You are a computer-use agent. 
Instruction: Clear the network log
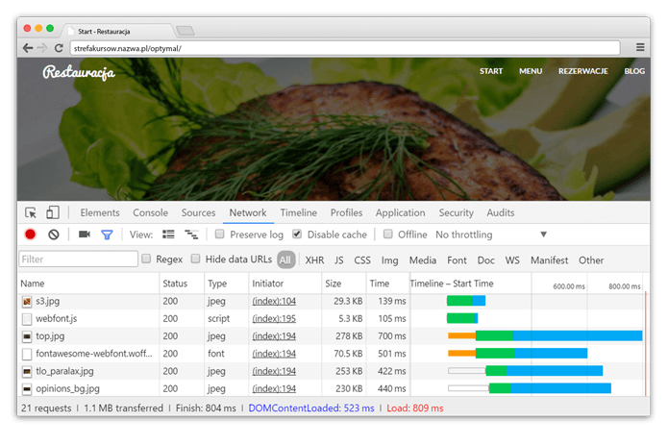coord(54,235)
